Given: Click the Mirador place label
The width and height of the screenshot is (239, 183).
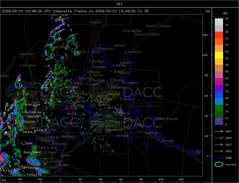Looking at the screenshot, I should pos(123,135).
